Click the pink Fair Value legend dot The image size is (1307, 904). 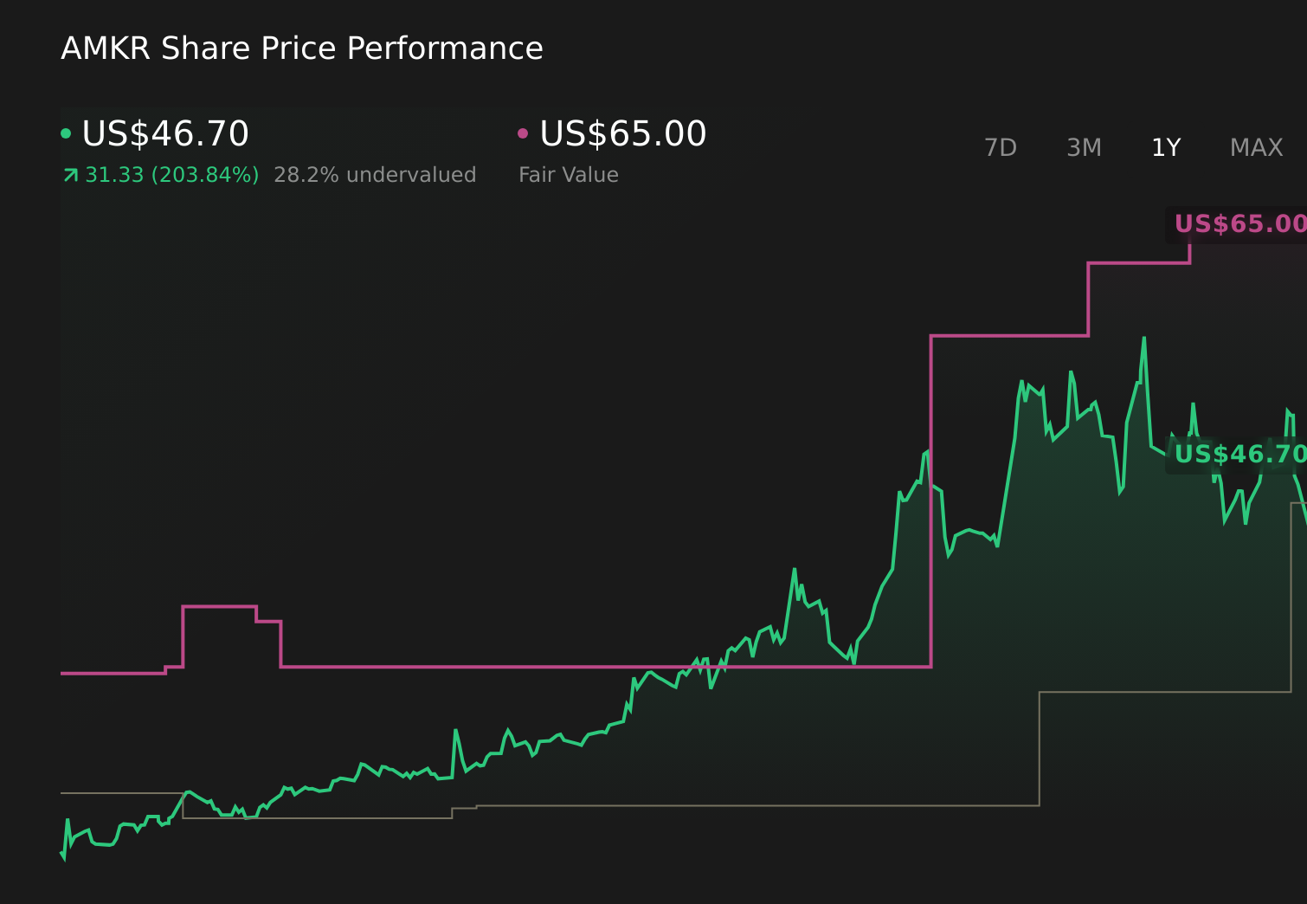tap(522, 132)
